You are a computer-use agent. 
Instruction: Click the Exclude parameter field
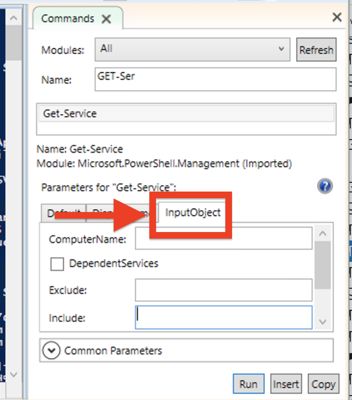pyautogui.click(x=224, y=291)
